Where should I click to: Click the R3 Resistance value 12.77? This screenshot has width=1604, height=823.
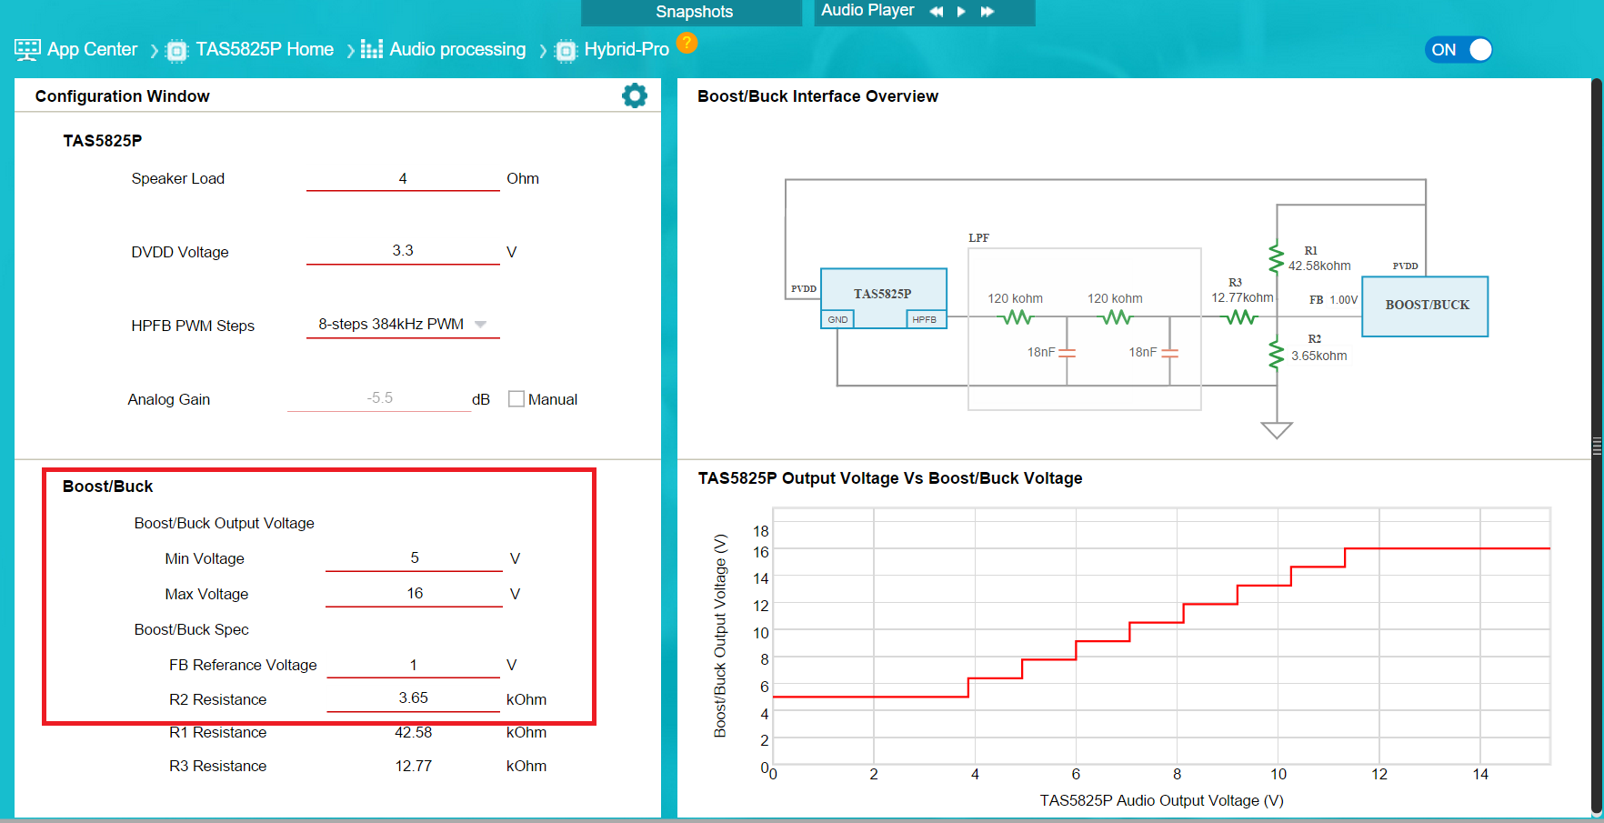click(x=413, y=766)
